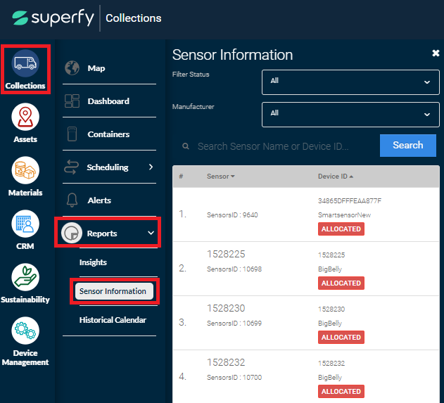The image size is (444, 403).
Task: Select the Insights submenu item
Action: pyautogui.click(x=93, y=262)
